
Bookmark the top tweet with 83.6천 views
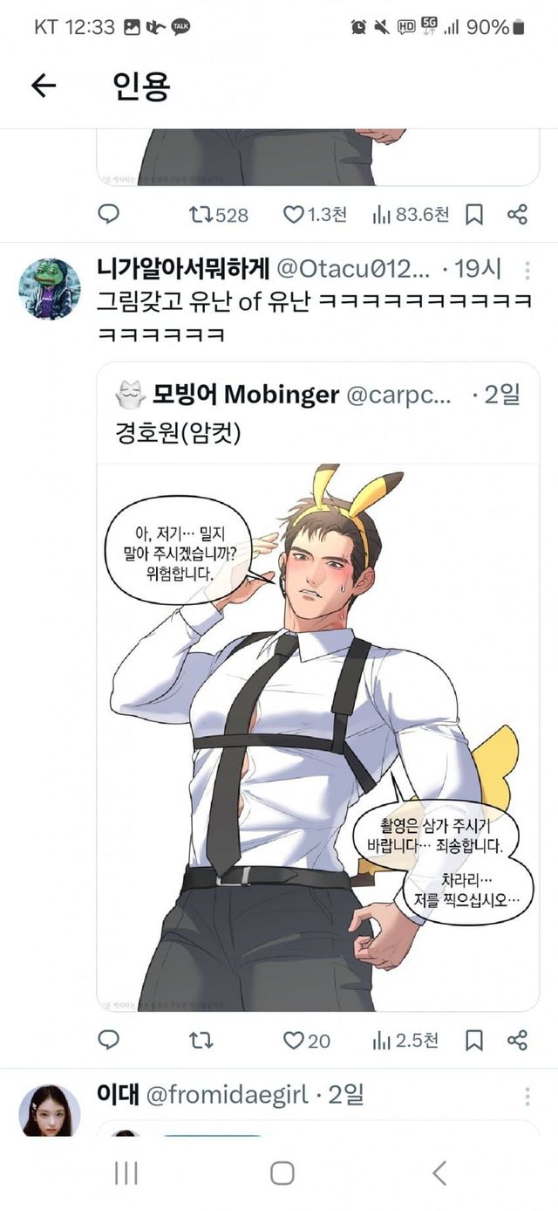[473, 215]
